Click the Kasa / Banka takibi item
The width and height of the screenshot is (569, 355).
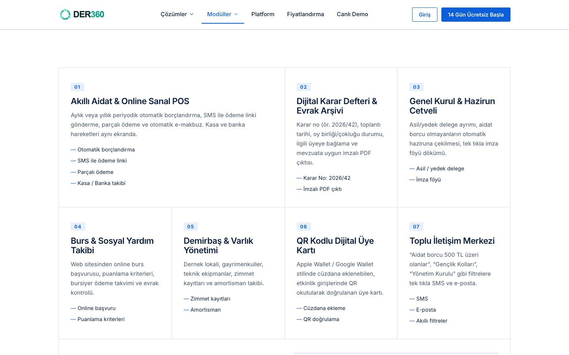tap(98, 183)
